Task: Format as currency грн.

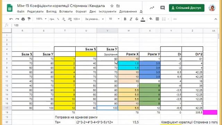Action: coord(52,19)
